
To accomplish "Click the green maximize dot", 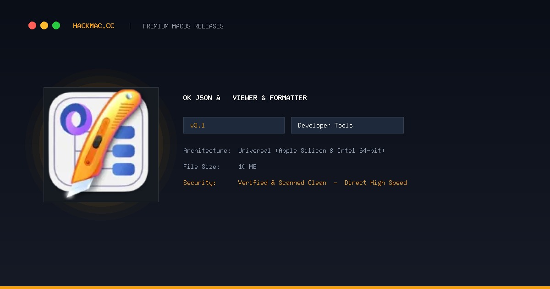I will (56, 26).
